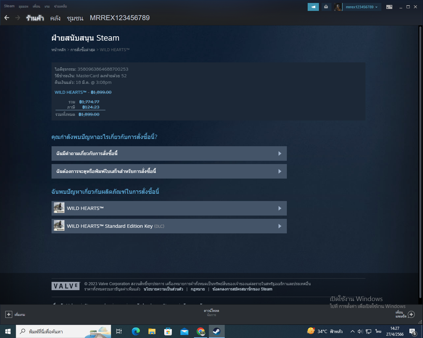Expand 'ฉันต้องการจะดูหรือพิมพ์ใบเสร็จ' option

[169, 171]
